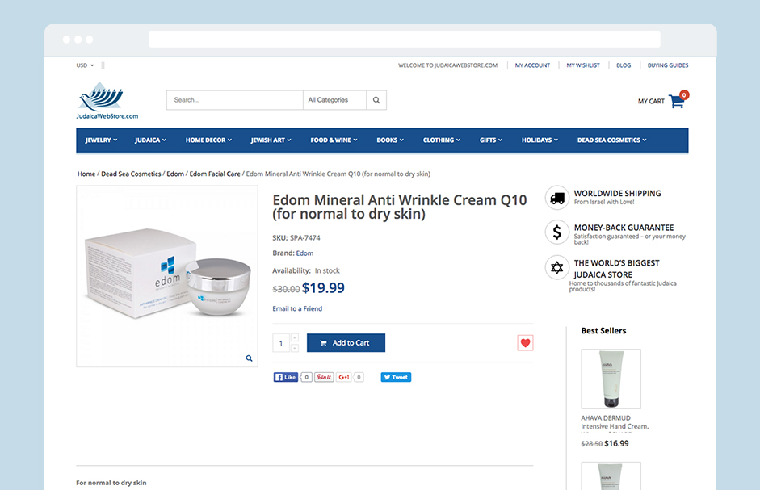
Task: Click the MONEY-BACK GUARANTEE heading
Action: click(x=624, y=228)
